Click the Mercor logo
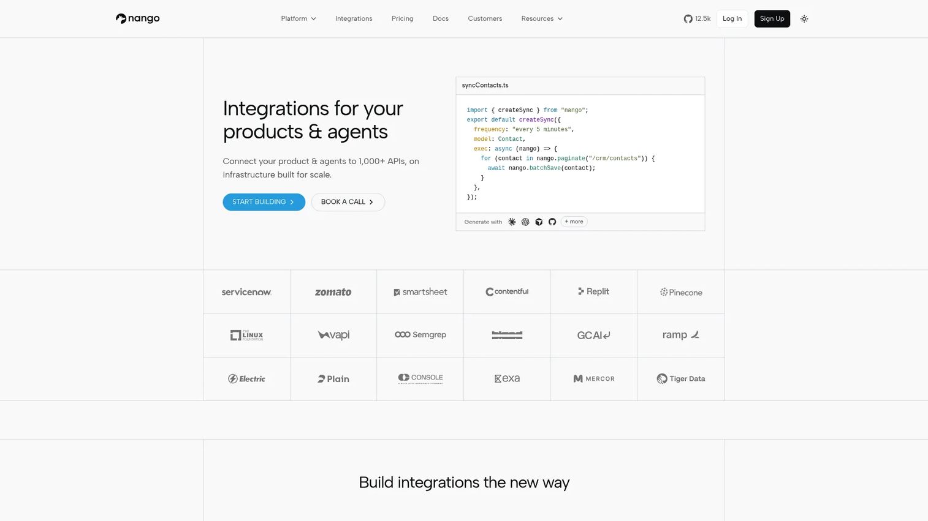 tap(593, 379)
